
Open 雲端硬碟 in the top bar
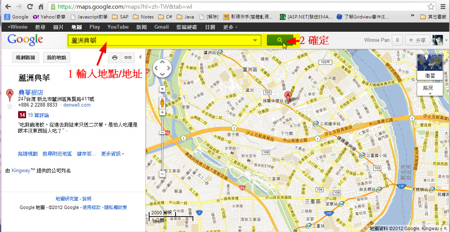[x=186, y=27]
